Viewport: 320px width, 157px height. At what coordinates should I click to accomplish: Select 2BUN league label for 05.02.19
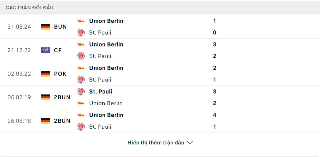click(62, 97)
